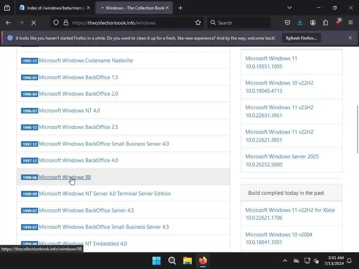Click the muted volume tray icon
The image size is (359, 269).
click(x=316, y=261)
